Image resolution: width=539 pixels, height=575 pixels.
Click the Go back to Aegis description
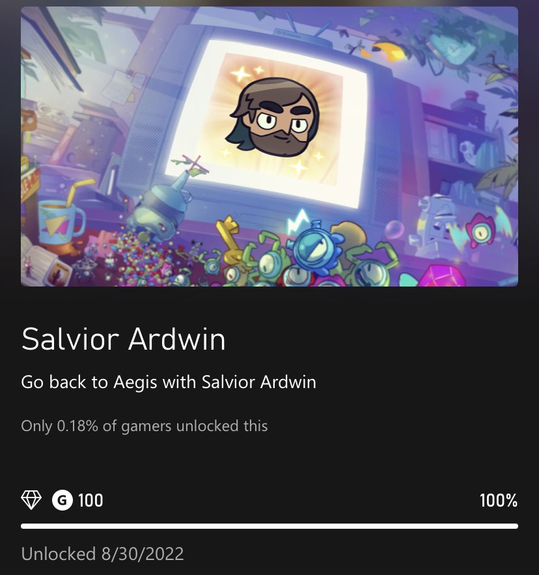(169, 382)
